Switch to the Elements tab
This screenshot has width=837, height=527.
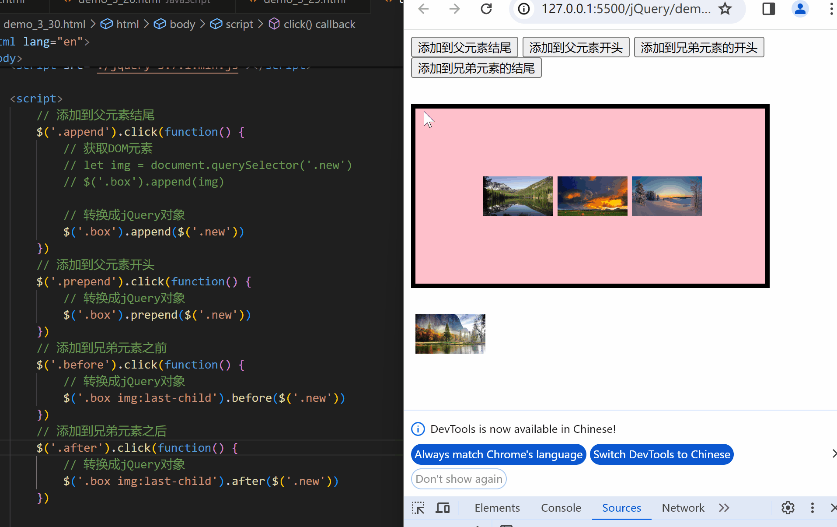(x=497, y=508)
